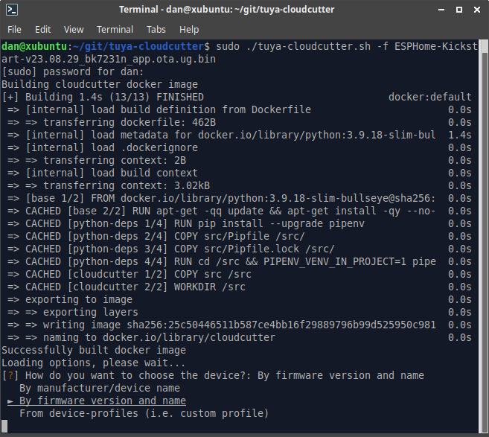489x437 pixels.
Task: Open the Help menu
Action: click(189, 30)
